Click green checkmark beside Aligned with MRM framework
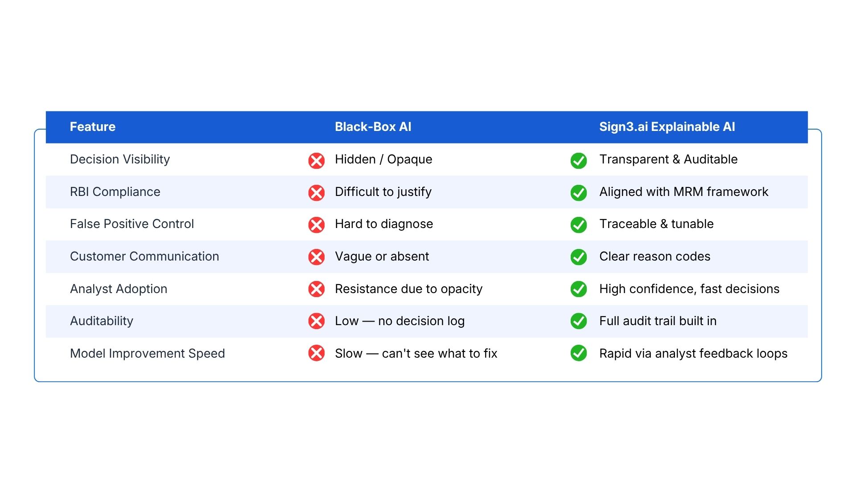 [579, 193]
